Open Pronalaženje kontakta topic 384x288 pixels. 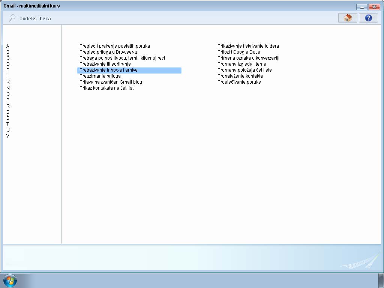[x=240, y=76]
